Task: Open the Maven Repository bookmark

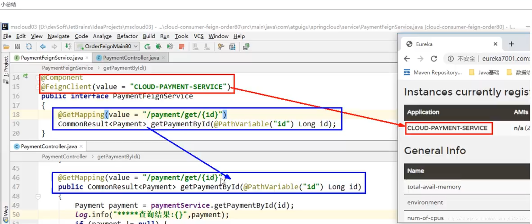Action: pyautogui.click(x=433, y=72)
